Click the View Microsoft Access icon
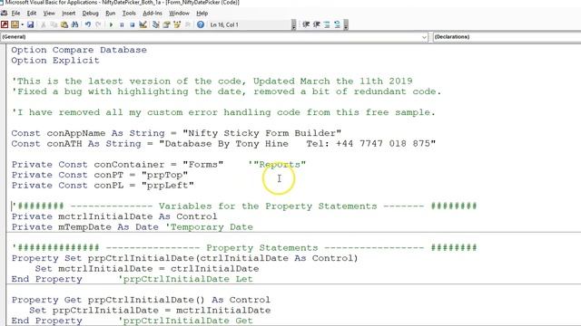 [x=5, y=24]
